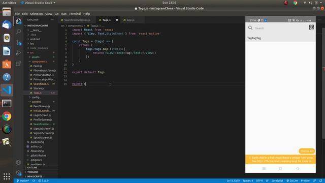Switch to App.js tab
This screenshot has width=325, height=183.
[x=131, y=20]
